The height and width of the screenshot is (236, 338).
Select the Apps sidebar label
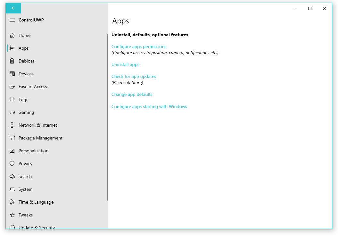click(23, 48)
